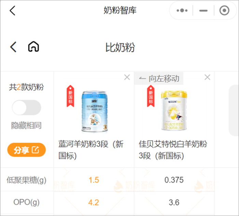Open the 佳贝艾特 yellow can image
The image size is (239, 216).
click(174, 110)
